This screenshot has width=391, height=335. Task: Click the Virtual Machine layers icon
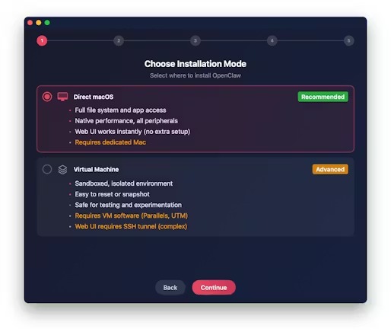[x=62, y=170]
